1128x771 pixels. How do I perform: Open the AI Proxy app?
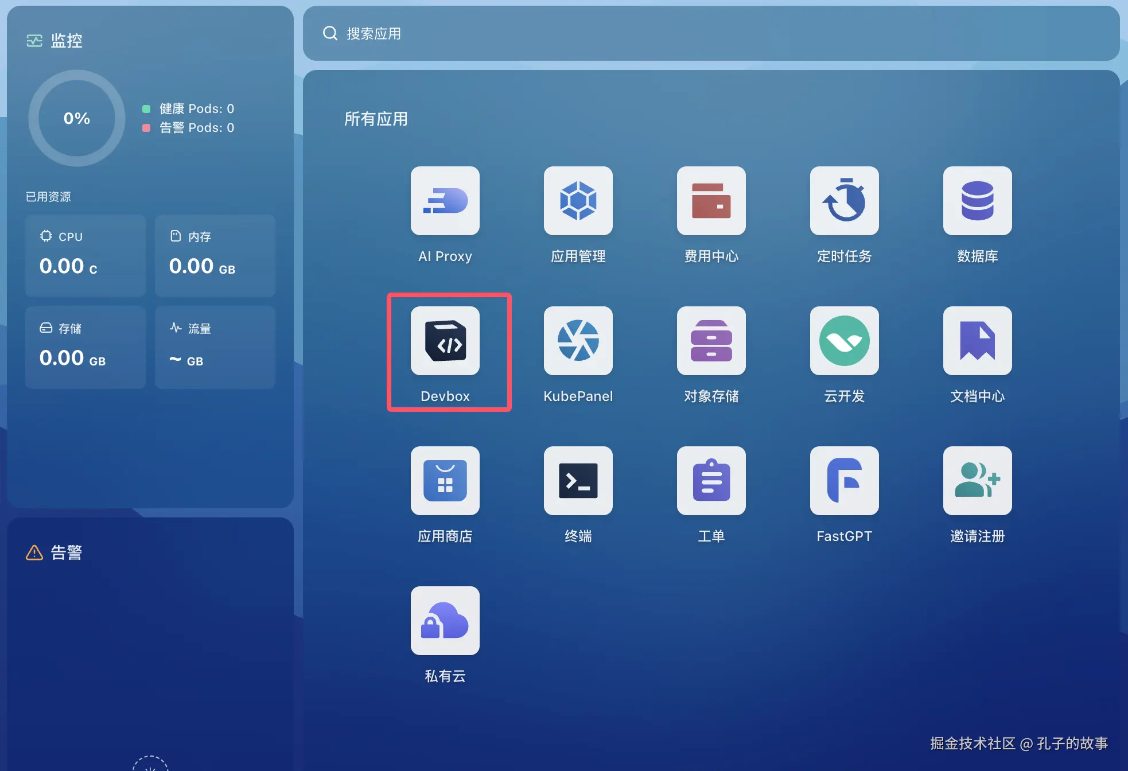[x=445, y=201]
